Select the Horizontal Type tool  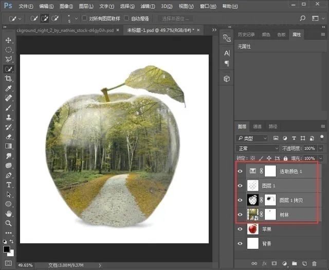click(8, 185)
